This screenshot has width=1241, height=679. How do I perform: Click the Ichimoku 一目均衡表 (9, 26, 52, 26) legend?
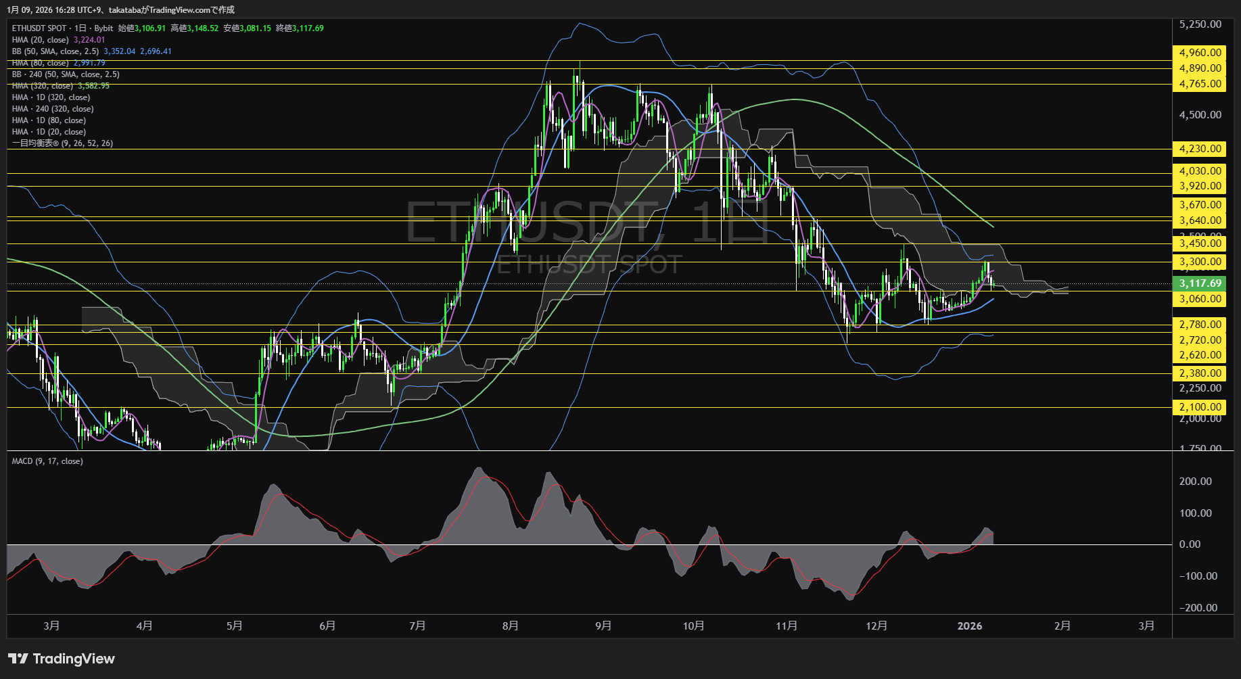coord(62,143)
